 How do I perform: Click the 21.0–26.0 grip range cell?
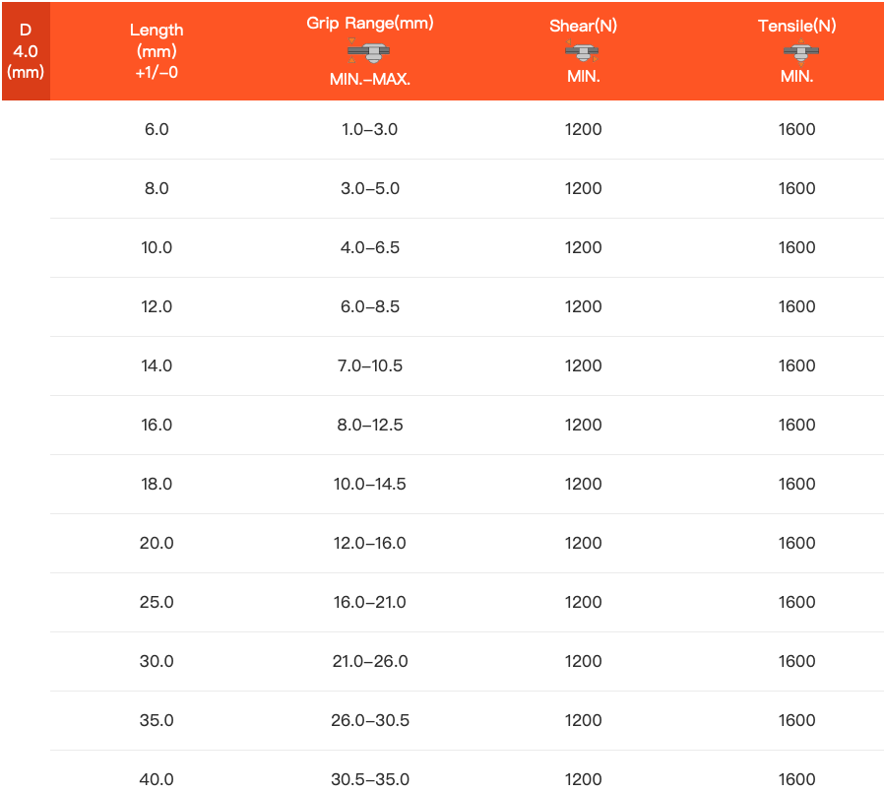(370, 661)
